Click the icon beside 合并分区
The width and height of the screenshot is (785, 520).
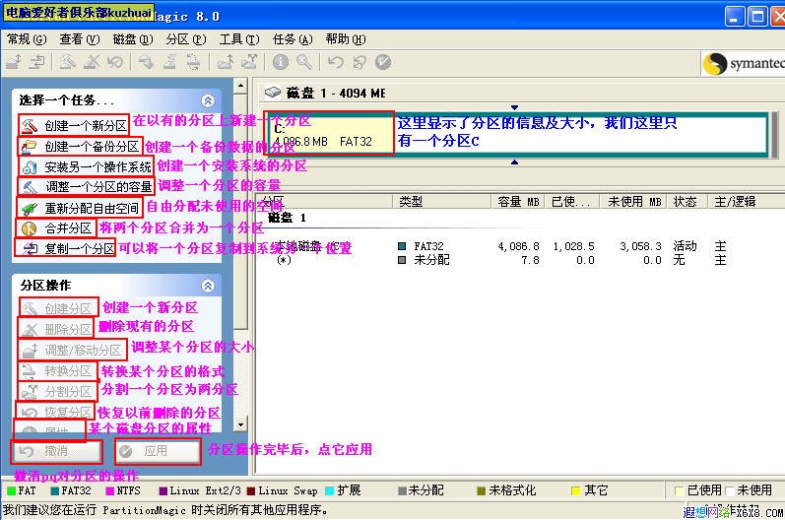[30, 228]
